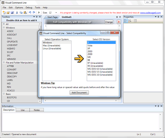Select 2003 in OS Version list

click(101, 51)
